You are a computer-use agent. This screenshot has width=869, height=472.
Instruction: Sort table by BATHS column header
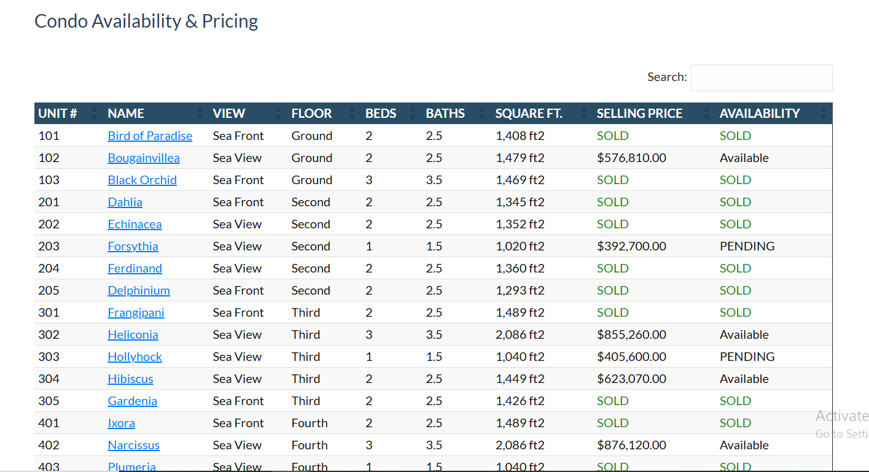point(456,114)
